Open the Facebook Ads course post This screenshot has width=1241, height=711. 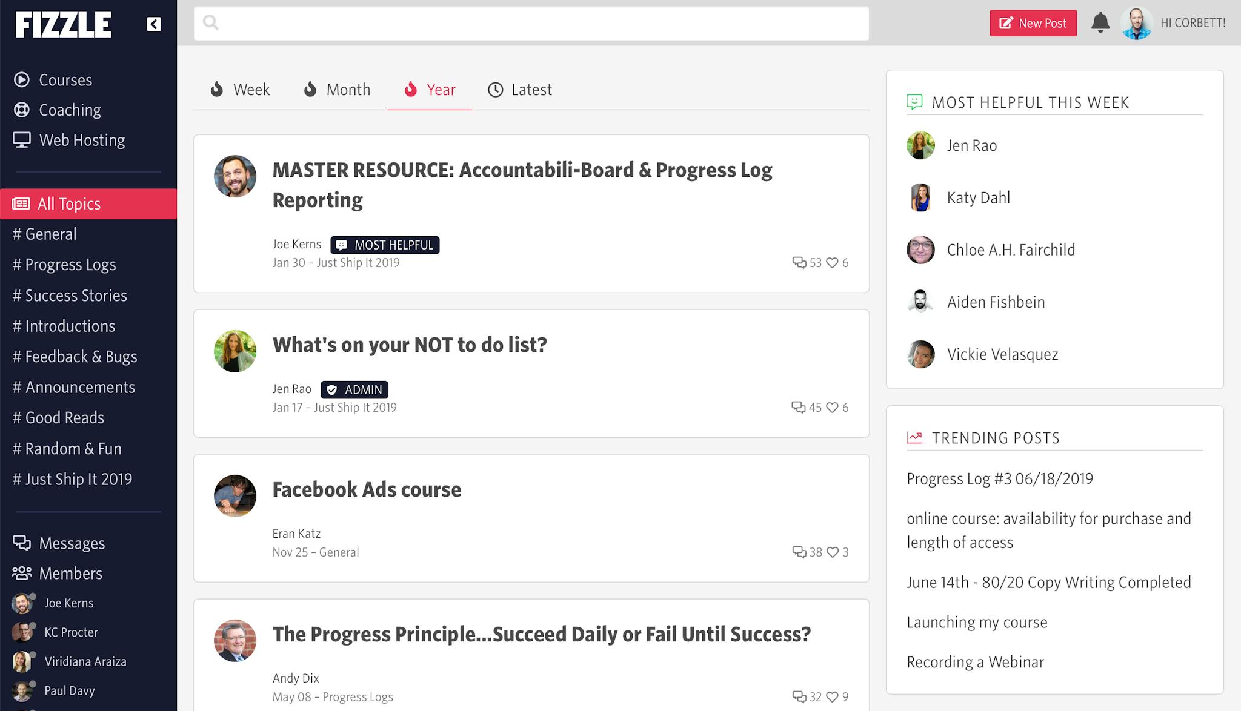pyautogui.click(x=367, y=489)
